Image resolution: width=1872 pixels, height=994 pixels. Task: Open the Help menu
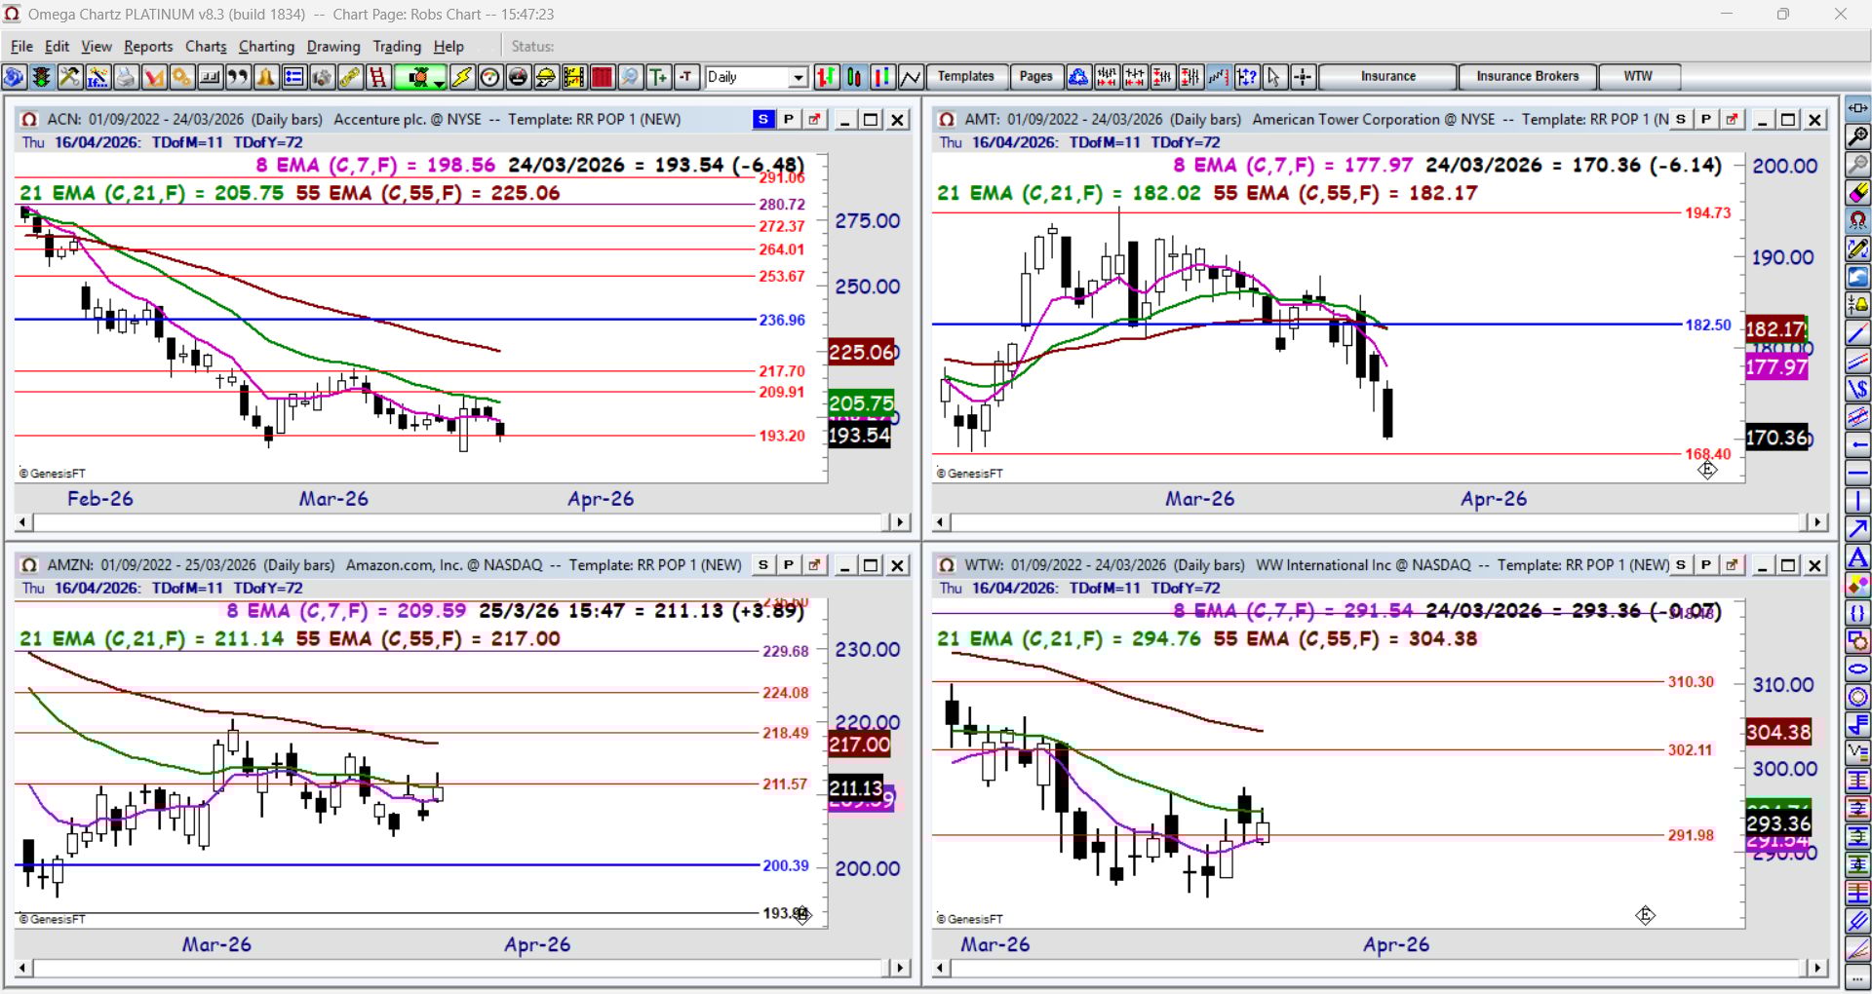coord(448,46)
